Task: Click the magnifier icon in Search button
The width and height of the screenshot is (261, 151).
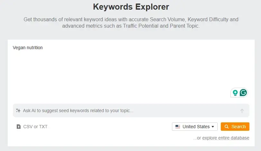Action: (227, 127)
